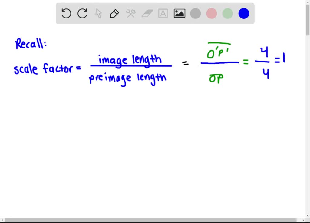This screenshot has width=310, height=223.
Task: Insert an image with the picture icon
Action: click(179, 13)
